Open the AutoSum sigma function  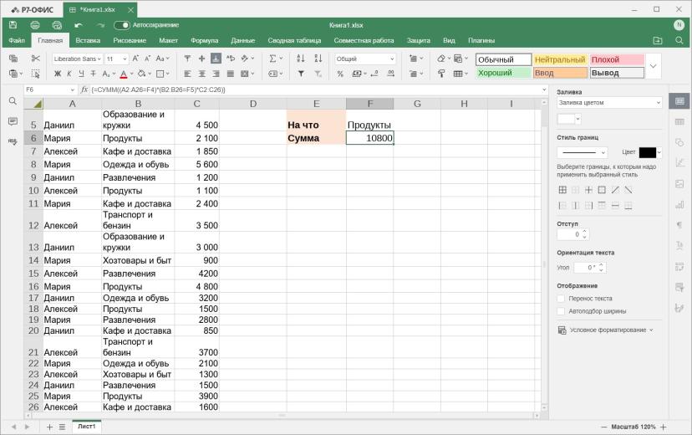(x=272, y=59)
